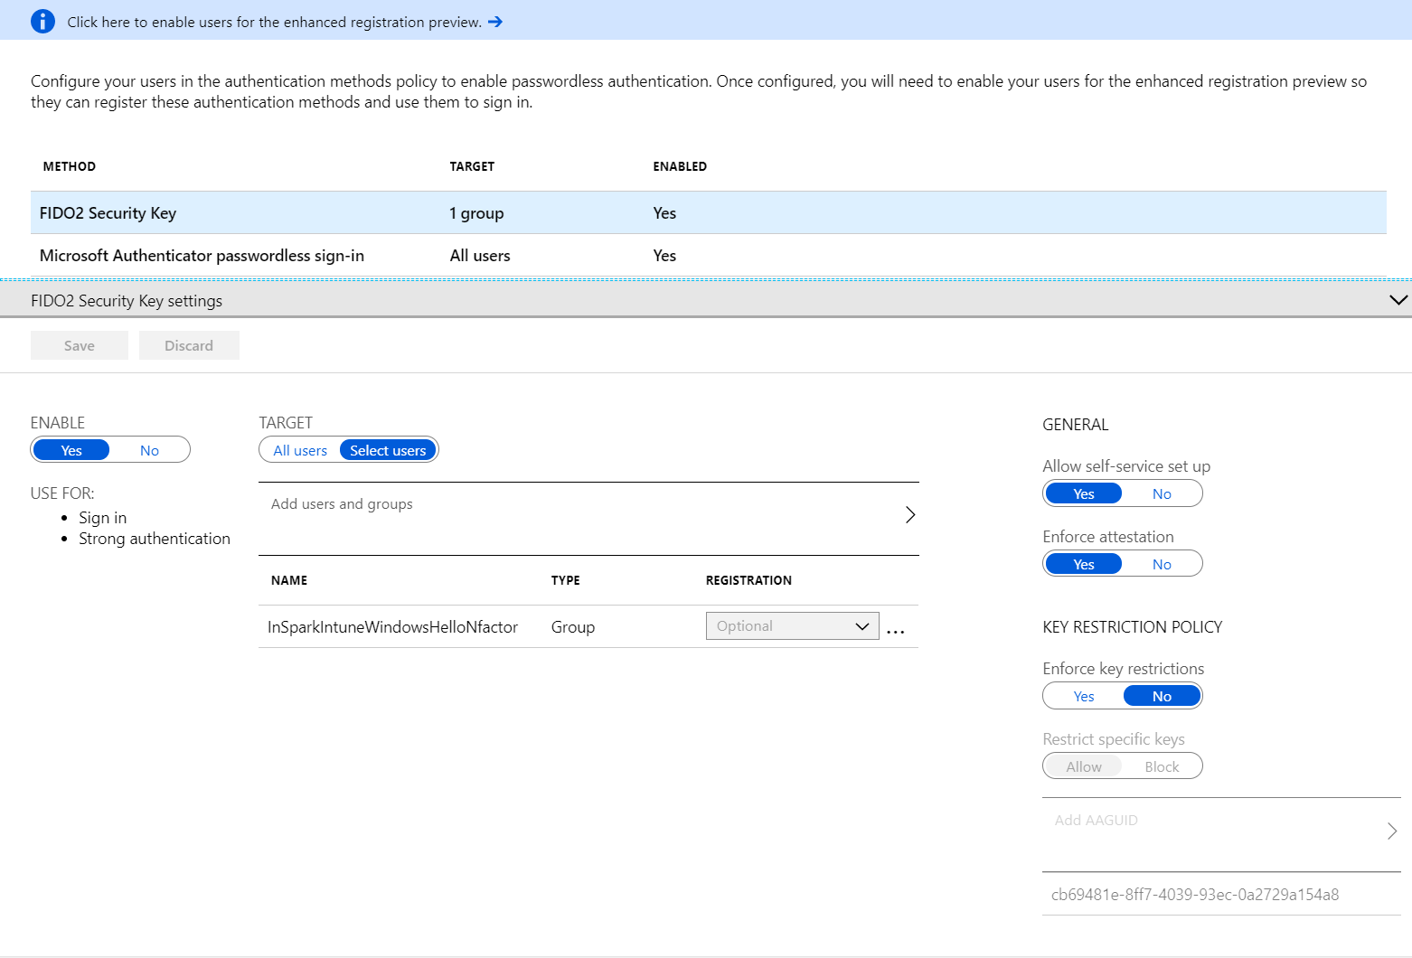The width and height of the screenshot is (1412, 958).
Task: Set Enable toggle to No
Action: [x=149, y=450]
